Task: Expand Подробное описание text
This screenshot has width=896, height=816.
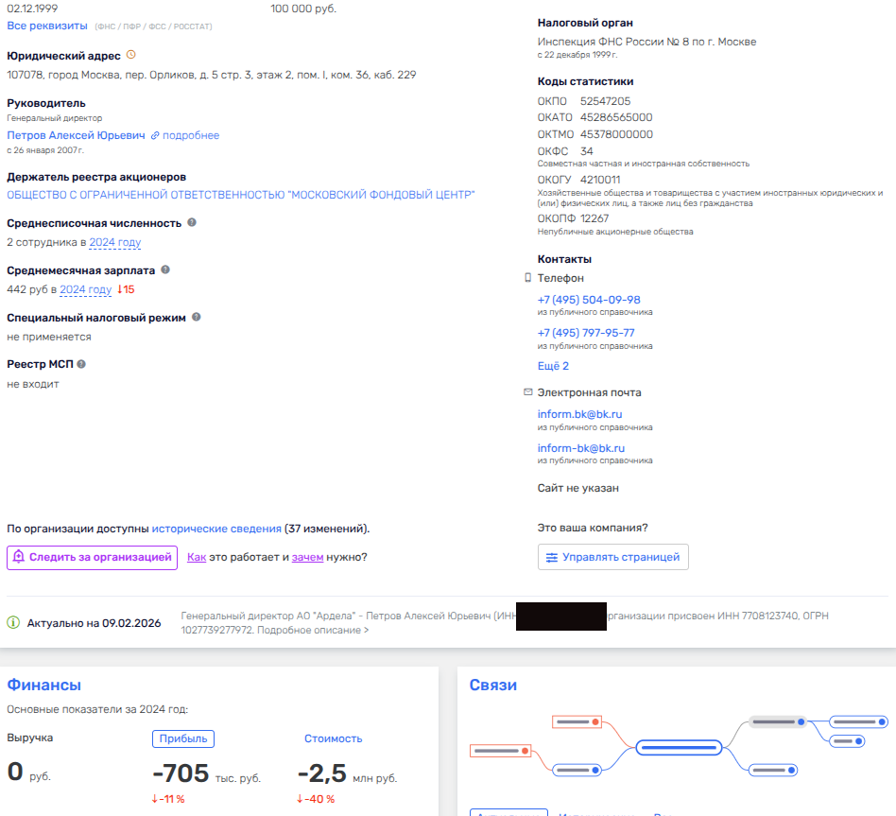Action: coord(313,630)
